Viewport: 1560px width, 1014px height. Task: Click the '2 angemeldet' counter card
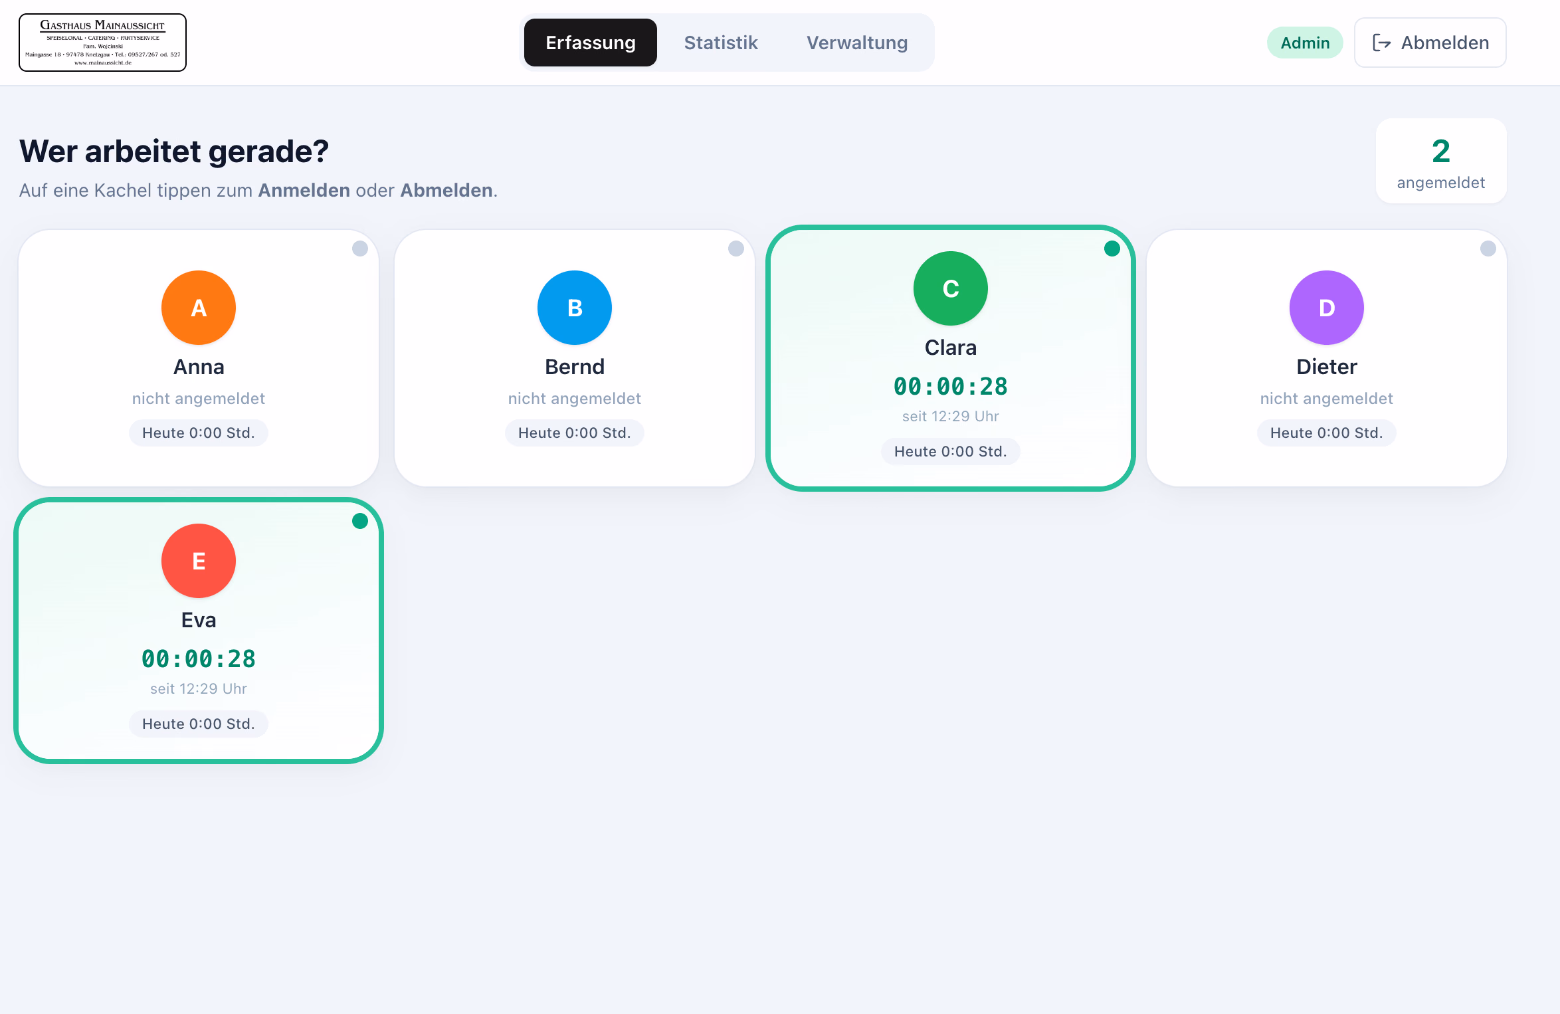[x=1441, y=161]
